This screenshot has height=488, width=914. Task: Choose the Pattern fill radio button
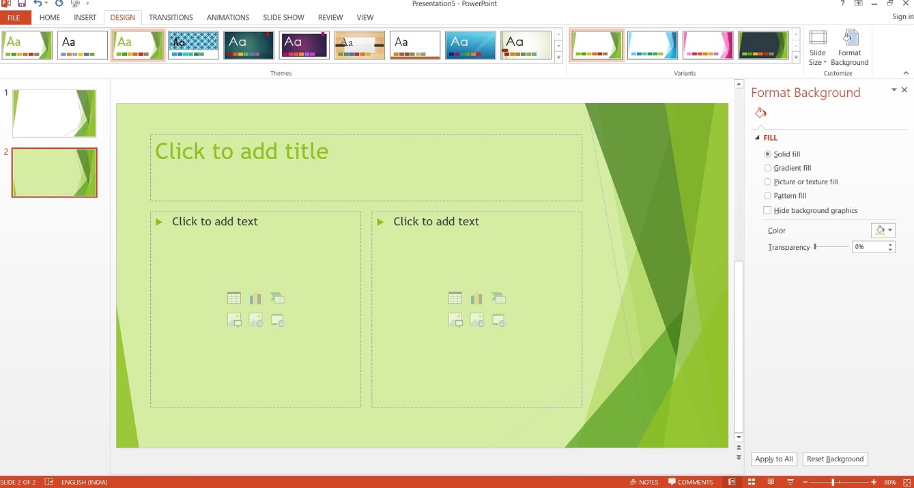coord(768,196)
